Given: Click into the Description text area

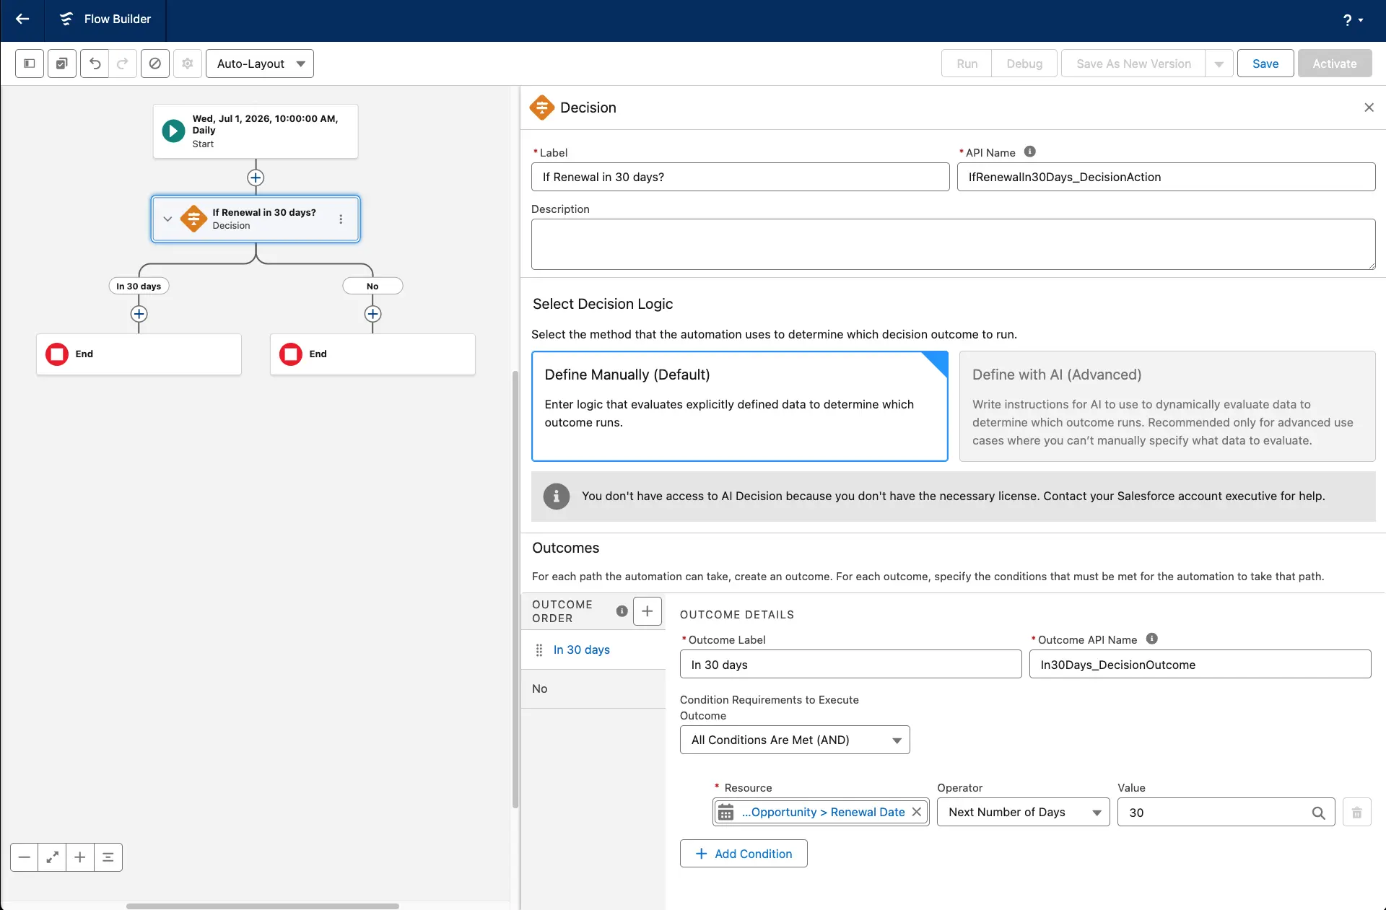Looking at the screenshot, I should pos(953,244).
